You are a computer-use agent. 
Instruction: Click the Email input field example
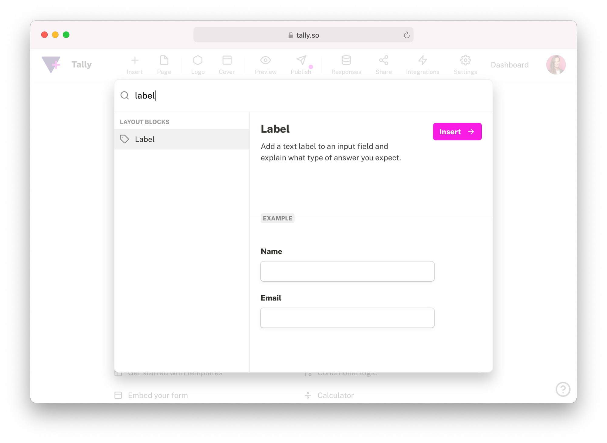[347, 318]
